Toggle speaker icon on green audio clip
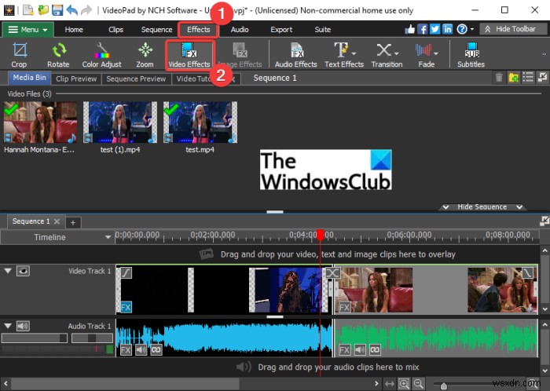This screenshot has width=550, height=391. click(360, 349)
